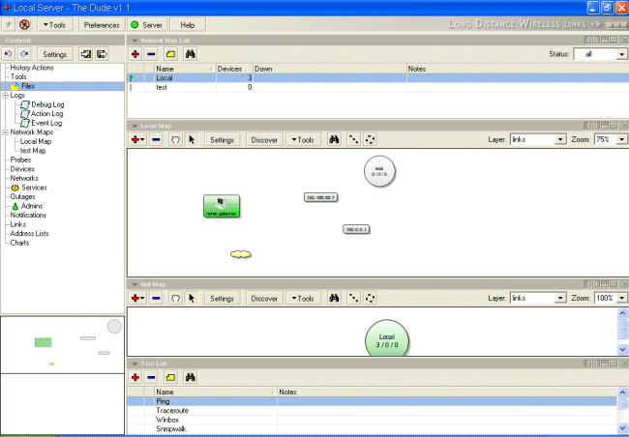Open Services in the tree
This screenshot has width=629, height=437.
(34, 188)
